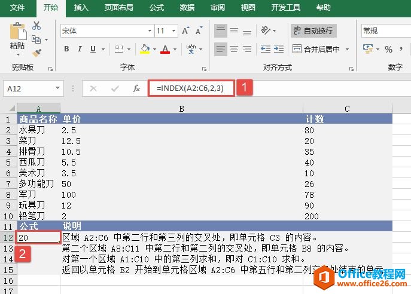Screen dimensions: 411x294
Task: Click the accounting number format icon
Action: click(x=368, y=48)
